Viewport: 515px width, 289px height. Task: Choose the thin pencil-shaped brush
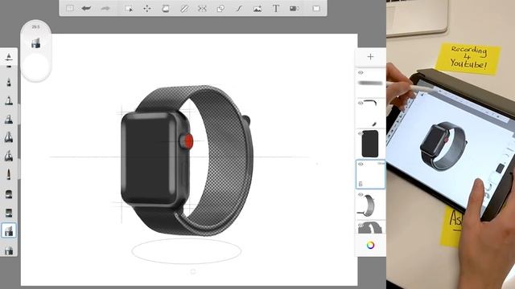[9, 174]
